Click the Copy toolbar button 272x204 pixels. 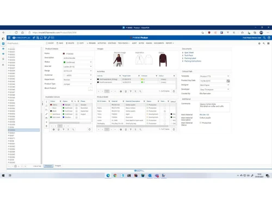coord(81,43)
